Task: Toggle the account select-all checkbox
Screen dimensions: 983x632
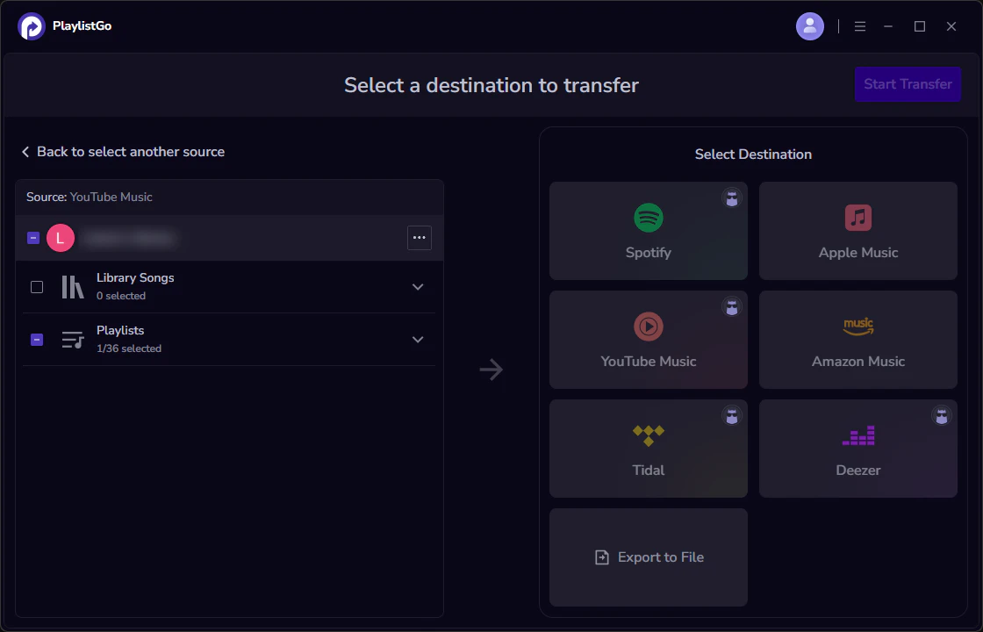Action: (x=33, y=238)
